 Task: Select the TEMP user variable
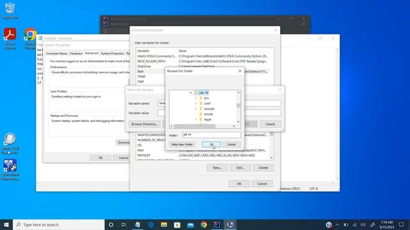coord(141,77)
